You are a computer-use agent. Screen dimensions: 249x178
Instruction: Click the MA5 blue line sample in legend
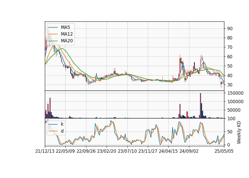point(53,27)
